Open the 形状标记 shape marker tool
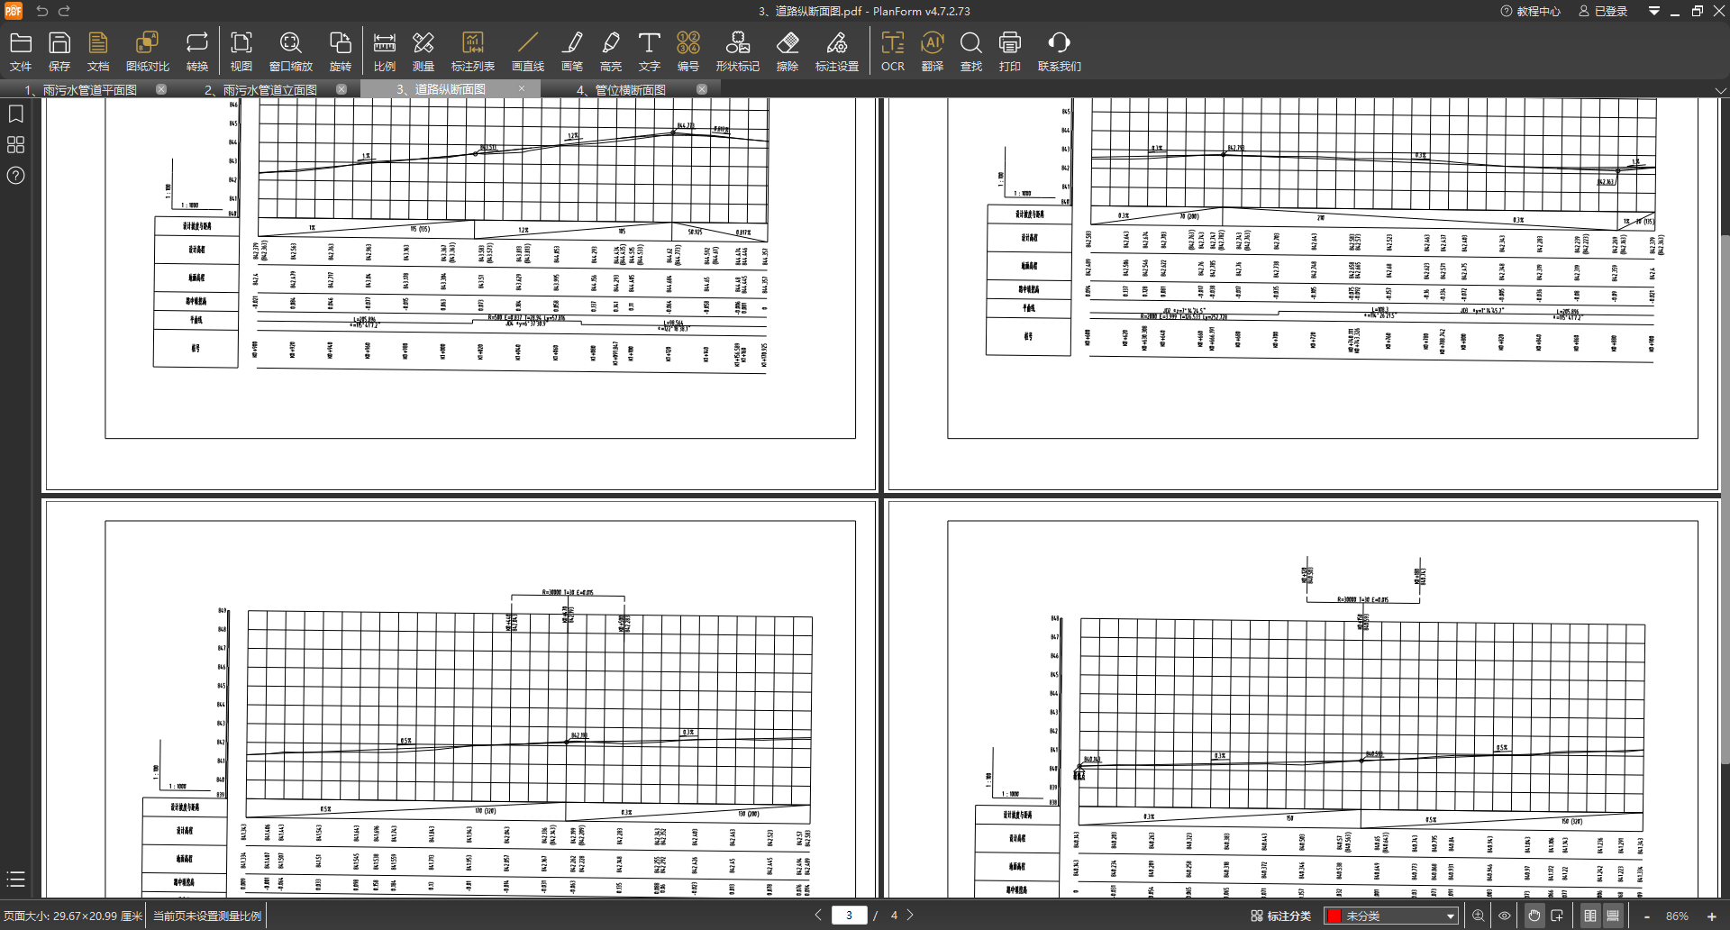Image resolution: width=1730 pixels, height=930 pixels. point(737,51)
